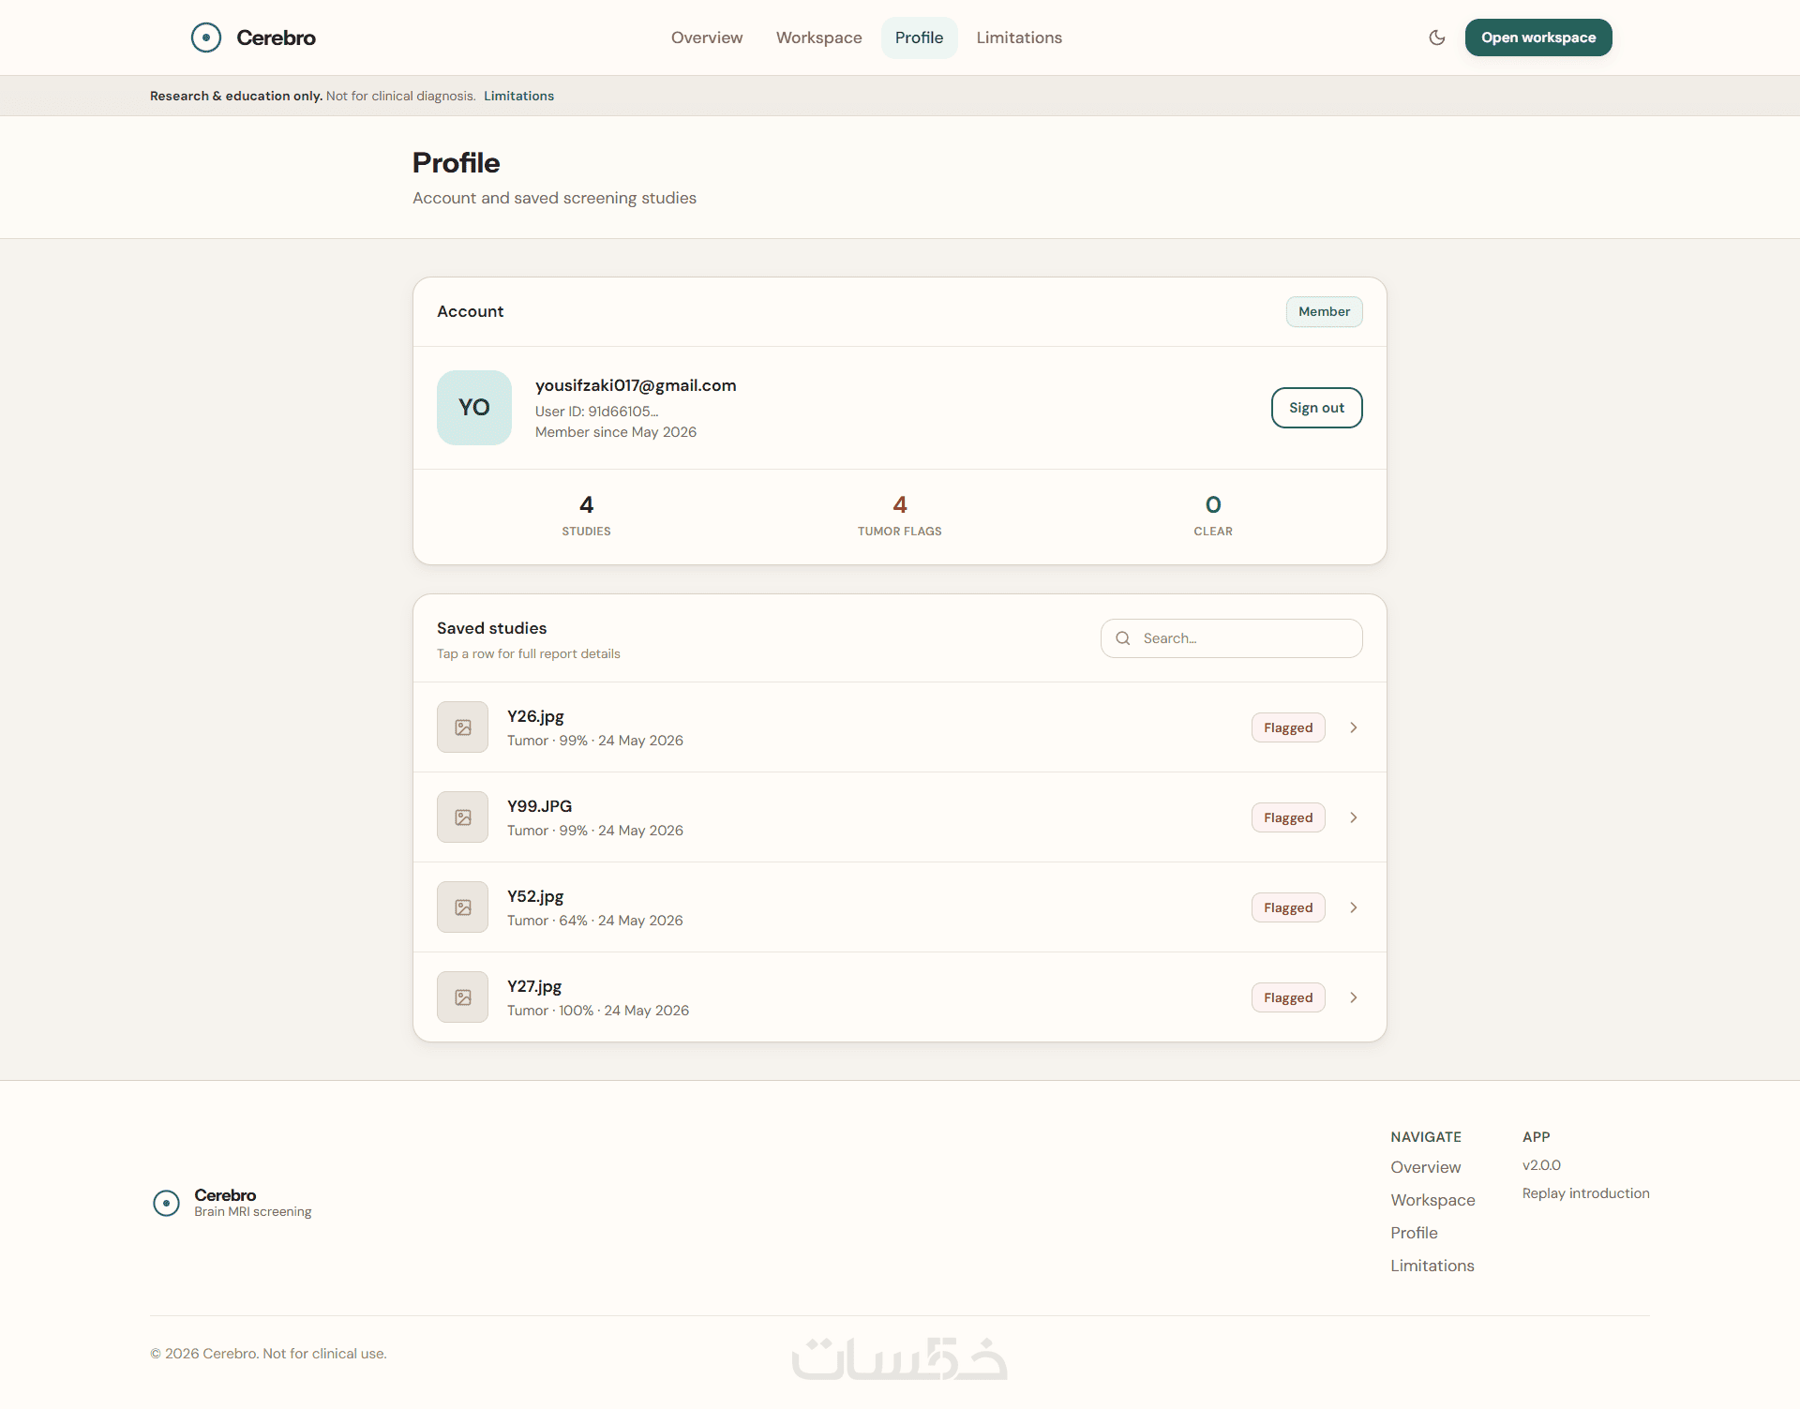Viewport: 1800px width, 1409px height.
Task: Open workspace using the green button
Action: (1538, 37)
